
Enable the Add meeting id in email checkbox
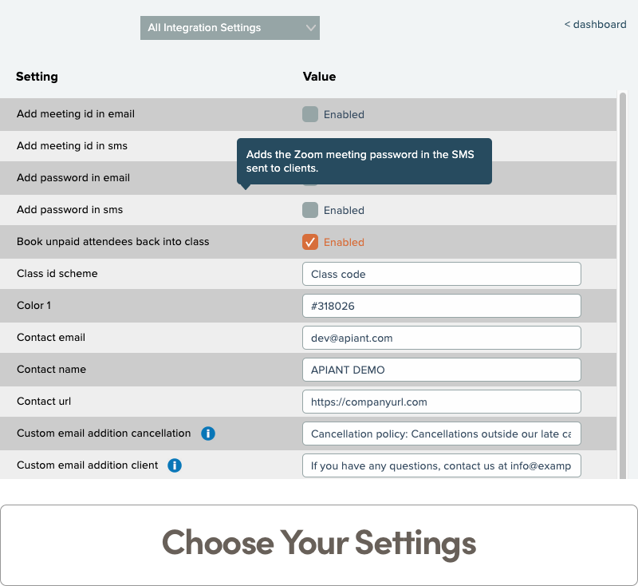click(x=310, y=114)
